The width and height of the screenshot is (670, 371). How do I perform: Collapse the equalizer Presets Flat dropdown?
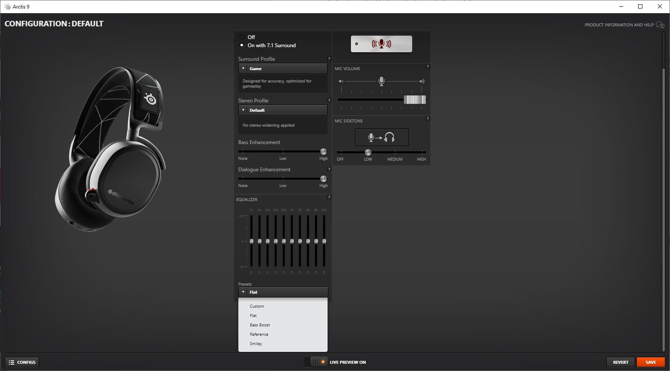283,292
